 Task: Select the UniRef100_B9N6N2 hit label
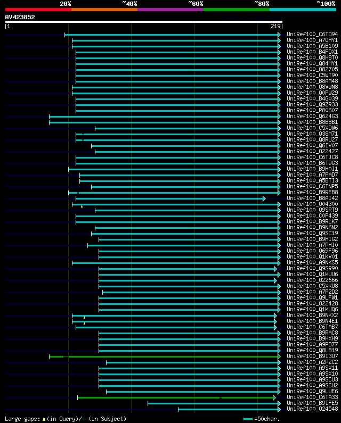click(x=312, y=227)
